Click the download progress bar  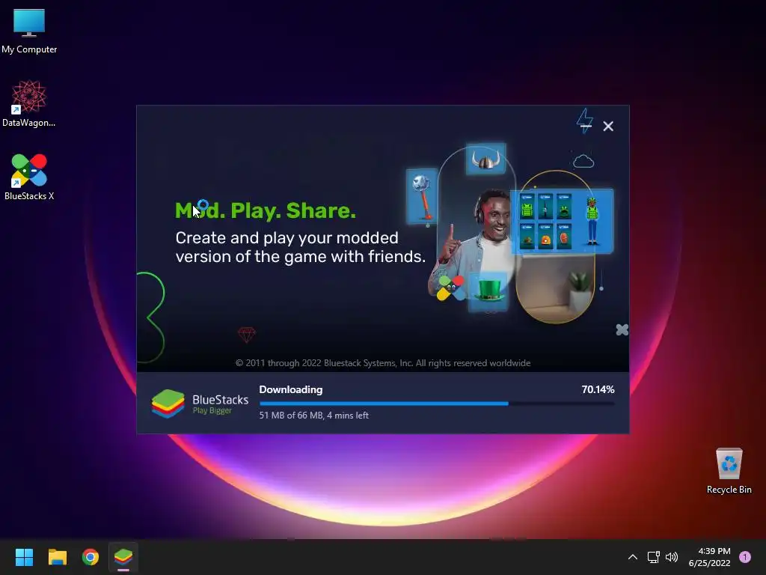click(437, 404)
